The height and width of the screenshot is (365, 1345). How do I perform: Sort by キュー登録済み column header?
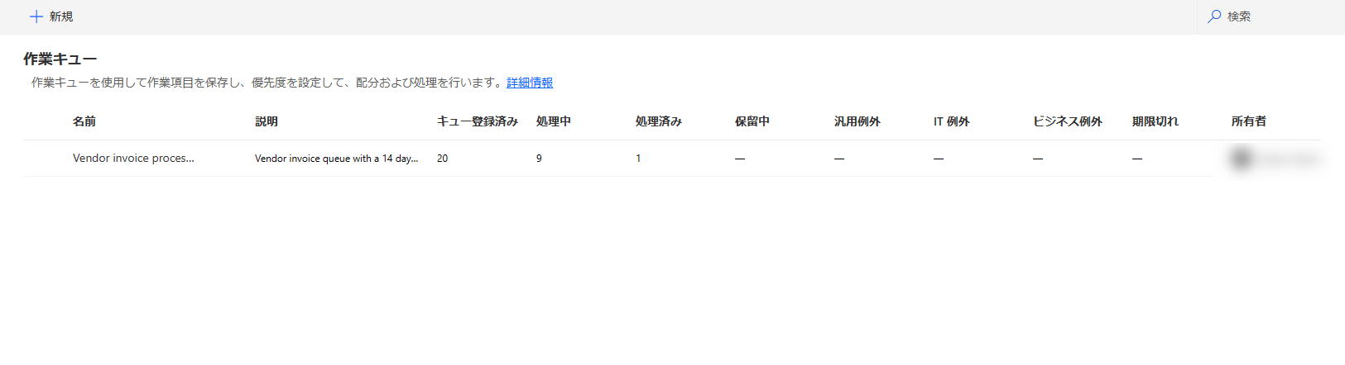478,121
